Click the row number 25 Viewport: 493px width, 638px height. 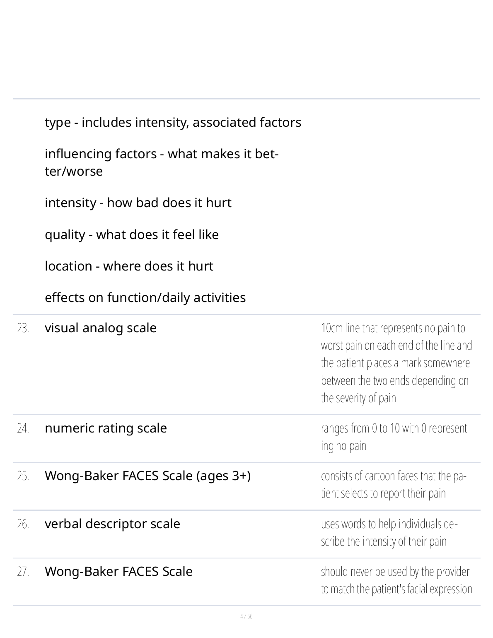[x=23, y=476]
